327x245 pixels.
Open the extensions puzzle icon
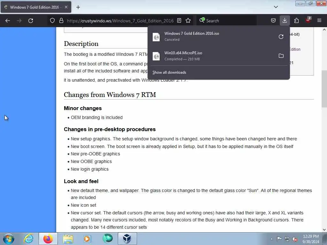pos(296,21)
